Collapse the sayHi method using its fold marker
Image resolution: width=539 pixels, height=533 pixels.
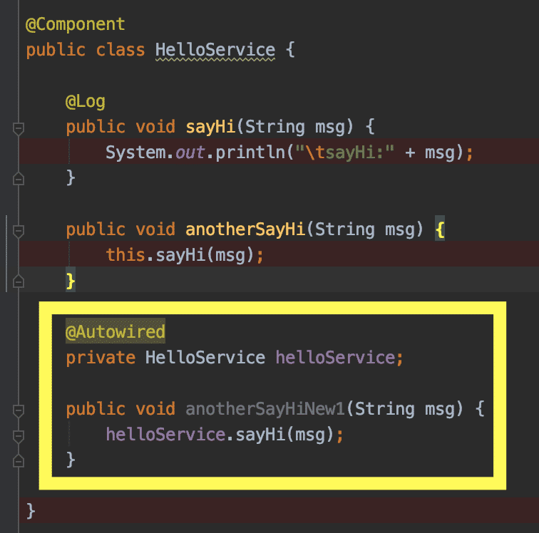(x=18, y=128)
